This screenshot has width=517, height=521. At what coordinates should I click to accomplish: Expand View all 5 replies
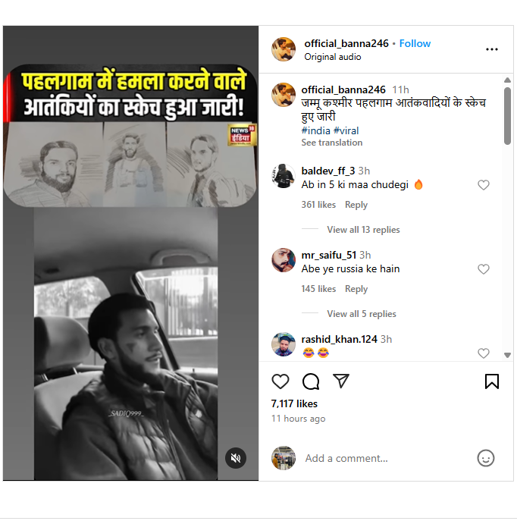pos(362,314)
